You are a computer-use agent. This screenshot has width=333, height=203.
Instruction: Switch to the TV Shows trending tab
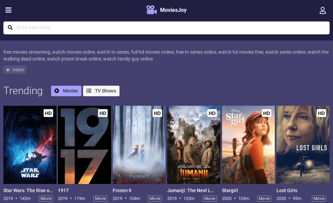(101, 91)
